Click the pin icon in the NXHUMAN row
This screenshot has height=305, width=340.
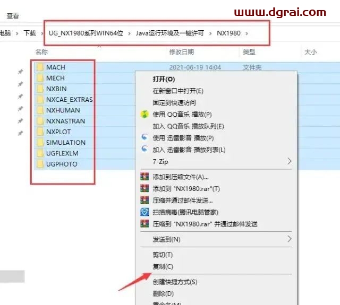coord(20,120)
